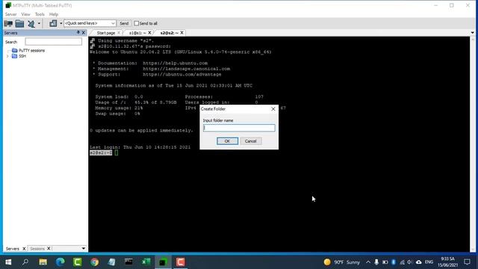Click the Add server toolbar icon
478x269 pixels.
(8, 23)
